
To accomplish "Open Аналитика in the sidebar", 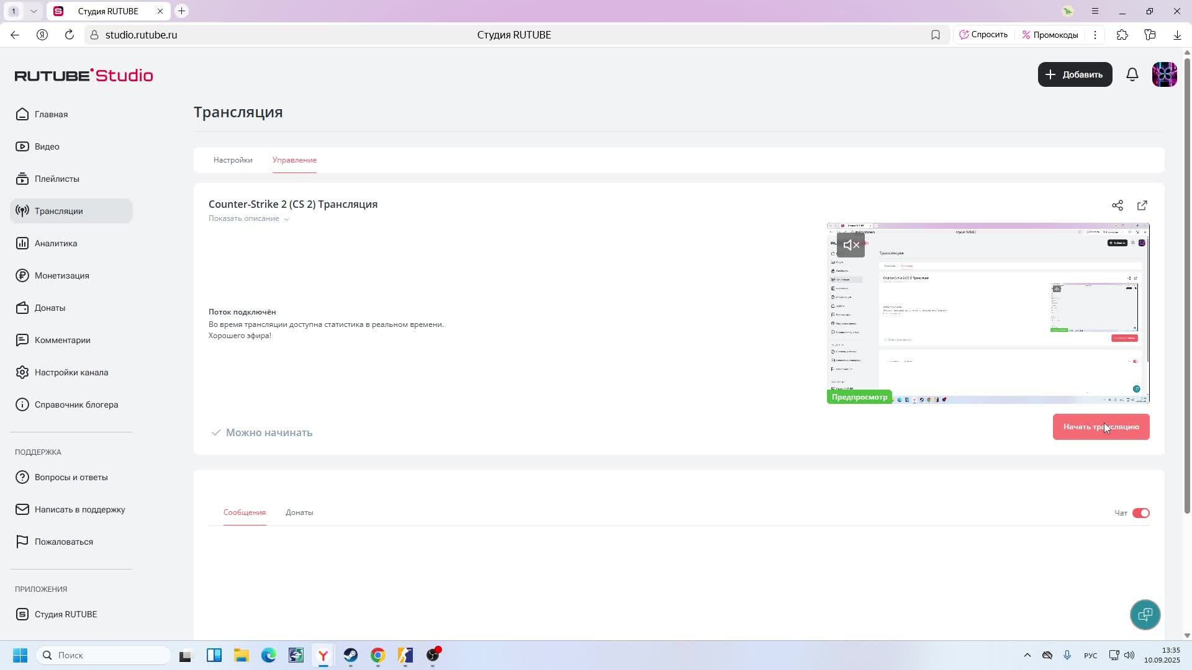I will pos(56,243).
